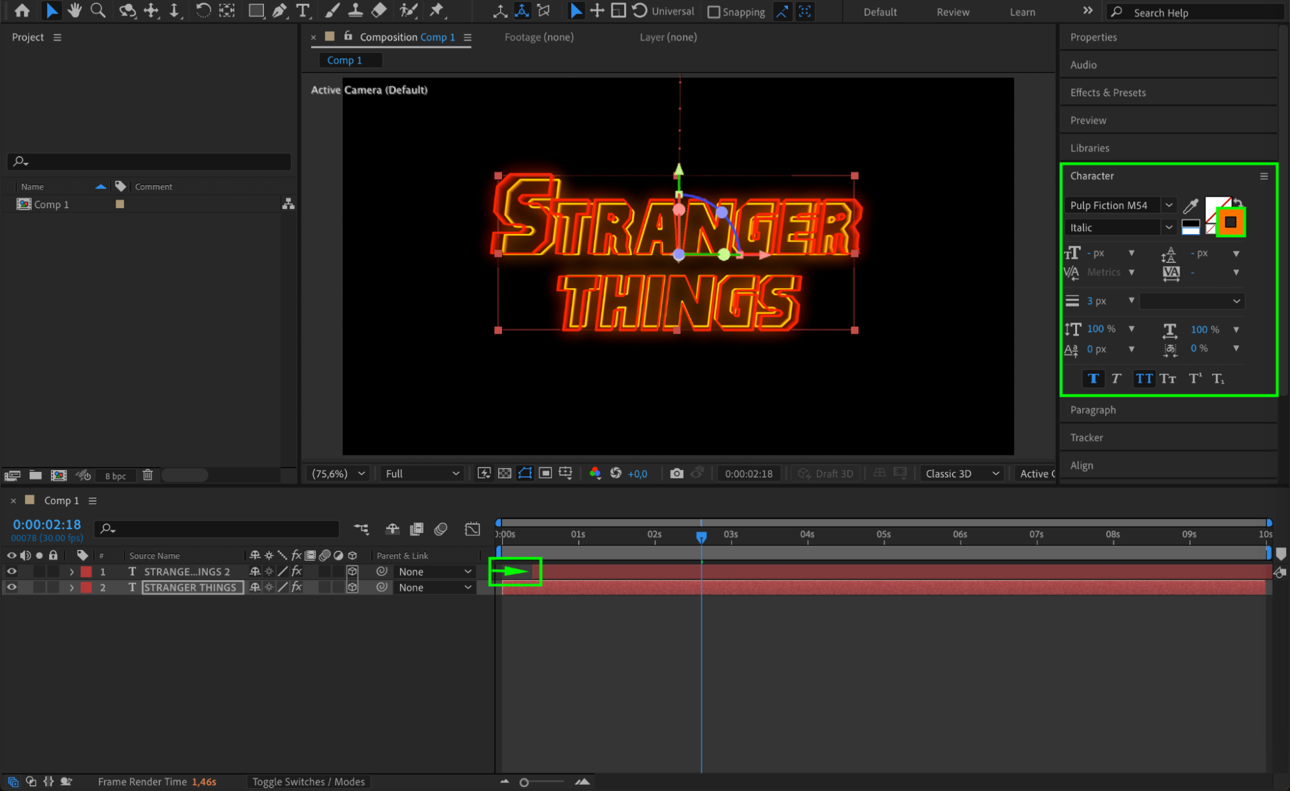1290x791 pixels.
Task: Enable the Snapping checkbox
Action: (713, 12)
